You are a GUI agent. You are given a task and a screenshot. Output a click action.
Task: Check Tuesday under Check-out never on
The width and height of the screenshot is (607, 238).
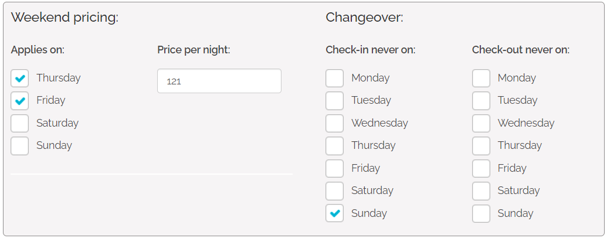pyautogui.click(x=481, y=101)
